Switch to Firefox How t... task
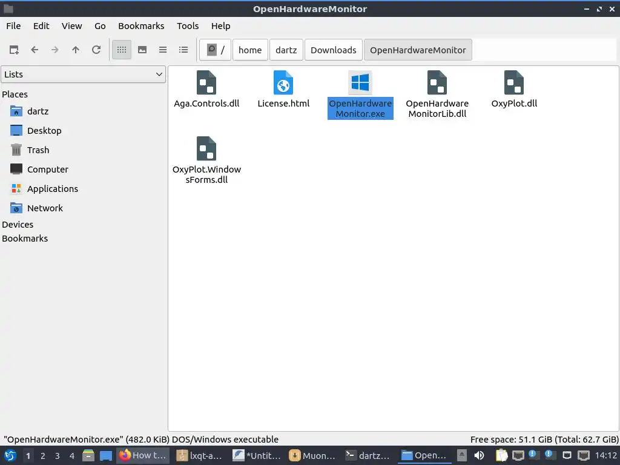The image size is (620, 465). pos(143,455)
